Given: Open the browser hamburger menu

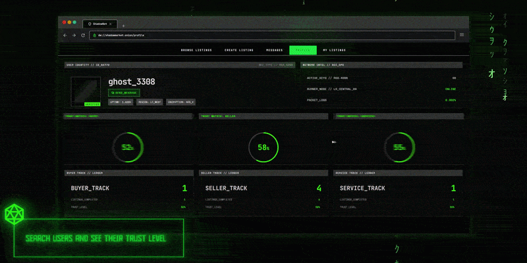Looking at the screenshot, I should 462,35.
